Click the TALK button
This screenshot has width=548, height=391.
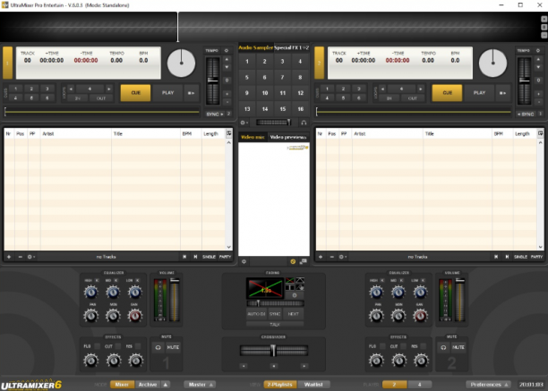coord(275,324)
